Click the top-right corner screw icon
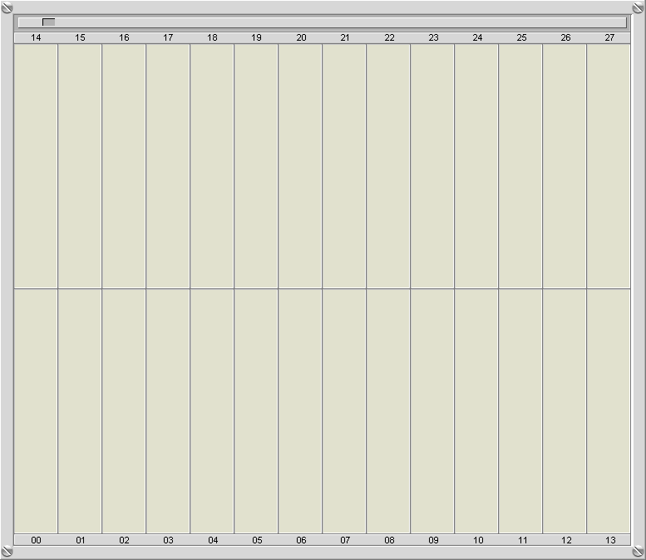Viewport: 646px width, 560px height. 639,7
